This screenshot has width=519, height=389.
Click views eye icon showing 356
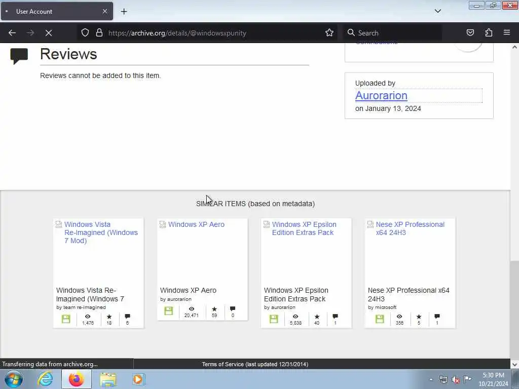pyautogui.click(x=399, y=317)
